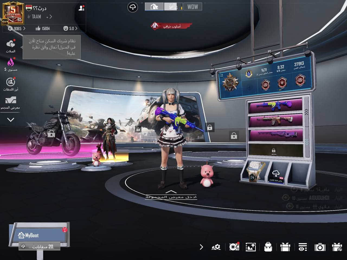Select the home view tab at top
The height and width of the screenshot is (260, 347).
(x=154, y=6)
